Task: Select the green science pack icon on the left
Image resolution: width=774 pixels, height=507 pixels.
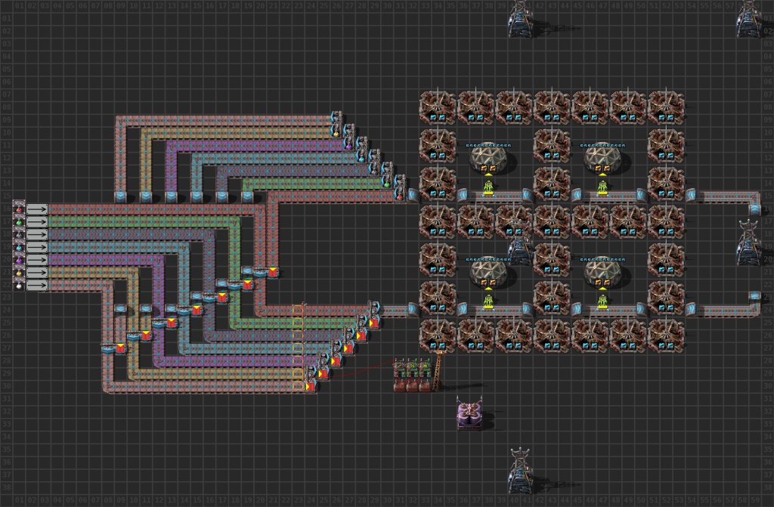Action: pyautogui.click(x=19, y=223)
